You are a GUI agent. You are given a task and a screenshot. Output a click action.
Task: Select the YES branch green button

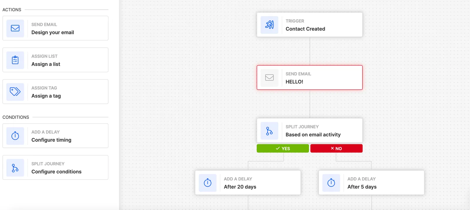coord(283,148)
